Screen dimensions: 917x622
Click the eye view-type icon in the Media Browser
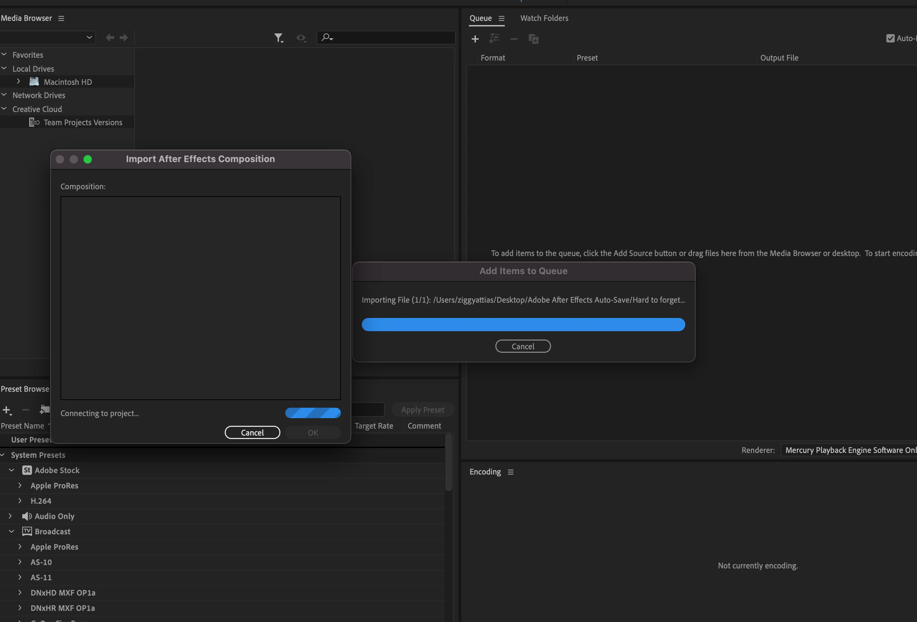click(301, 38)
